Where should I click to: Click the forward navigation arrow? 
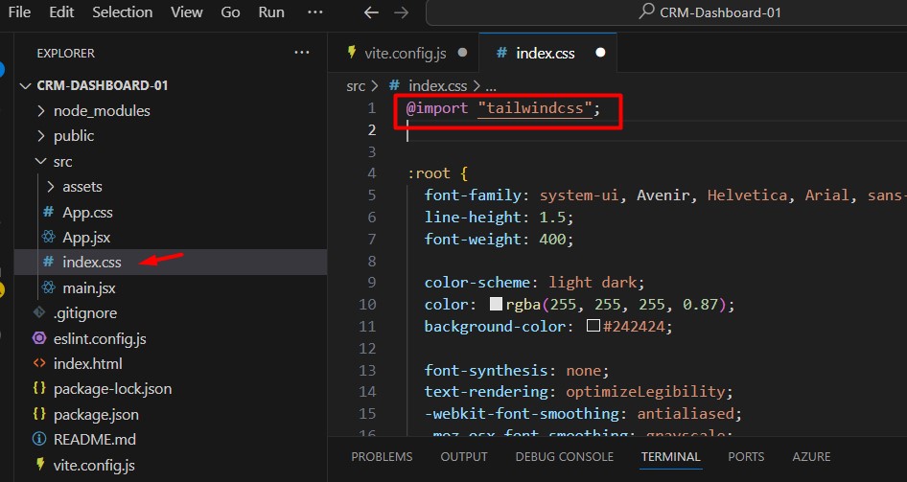tap(402, 12)
